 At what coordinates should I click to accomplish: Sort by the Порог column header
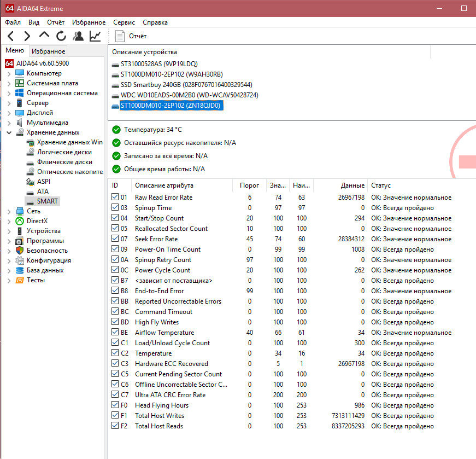coord(249,185)
